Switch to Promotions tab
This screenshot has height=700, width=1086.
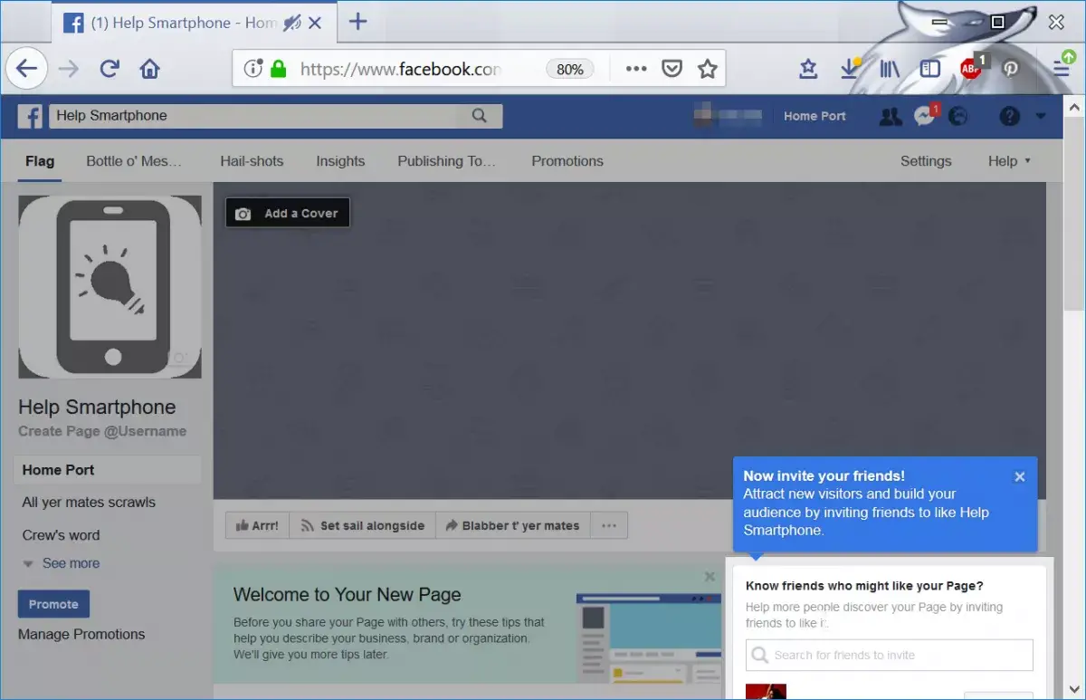click(x=567, y=161)
